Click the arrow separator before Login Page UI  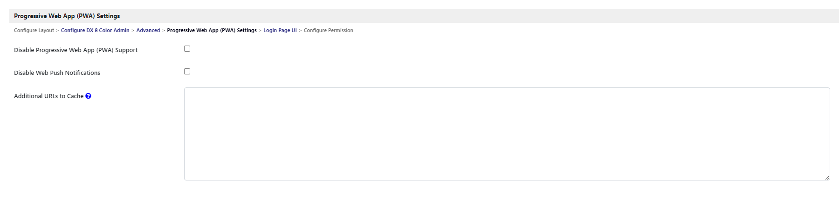pyautogui.click(x=260, y=31)
